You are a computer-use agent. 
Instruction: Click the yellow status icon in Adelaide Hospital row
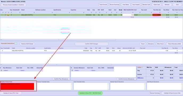[8, 15]
